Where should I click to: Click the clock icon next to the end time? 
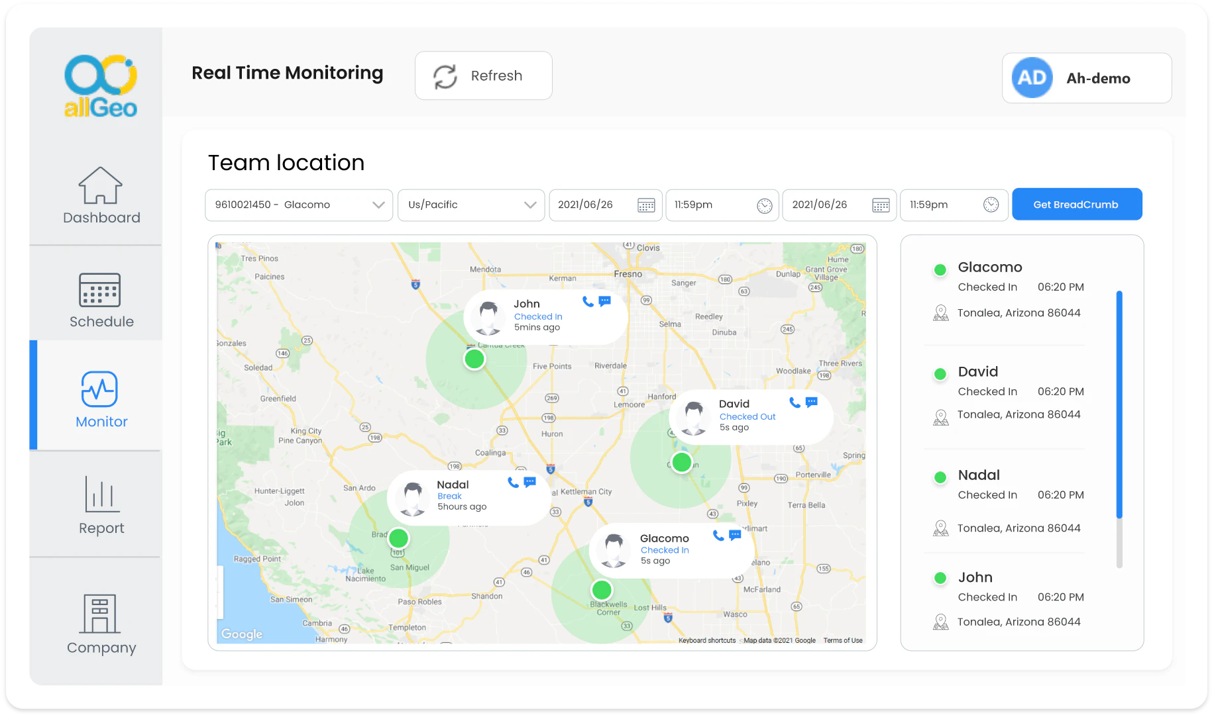991,205
